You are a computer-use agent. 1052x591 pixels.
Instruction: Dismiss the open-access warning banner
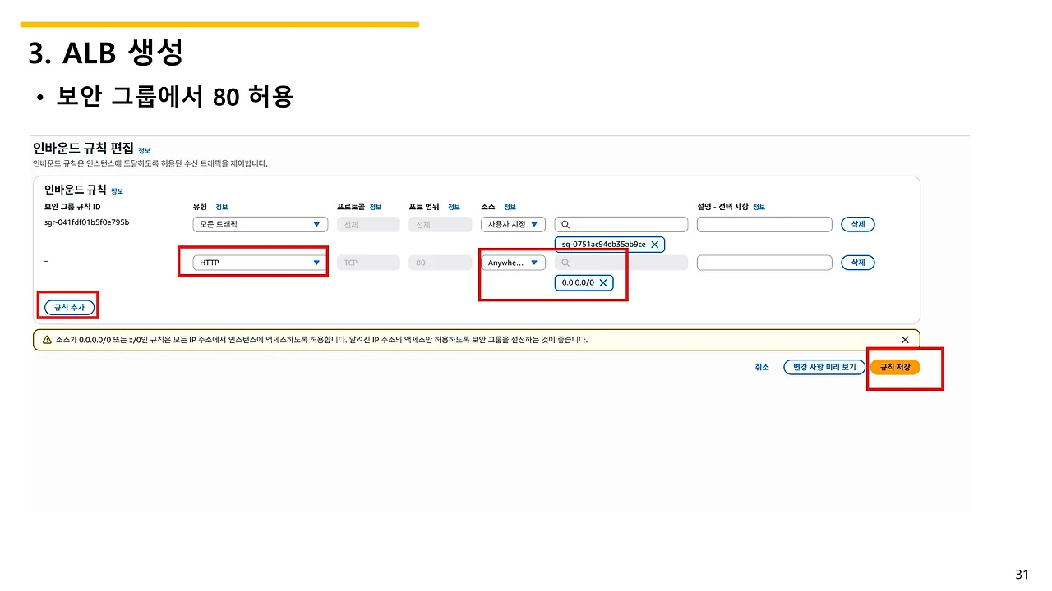click(905, 339)
